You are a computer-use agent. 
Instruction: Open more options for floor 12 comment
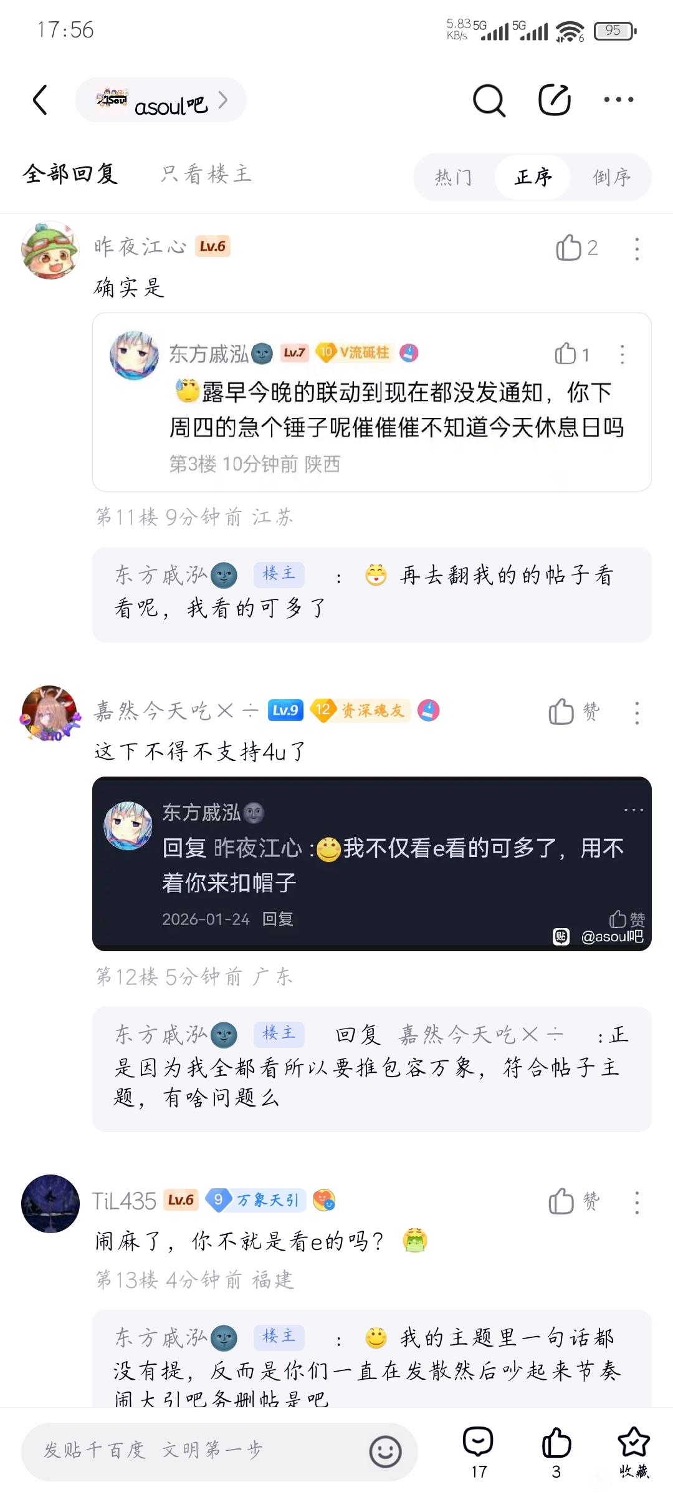(x=637, y=712)
